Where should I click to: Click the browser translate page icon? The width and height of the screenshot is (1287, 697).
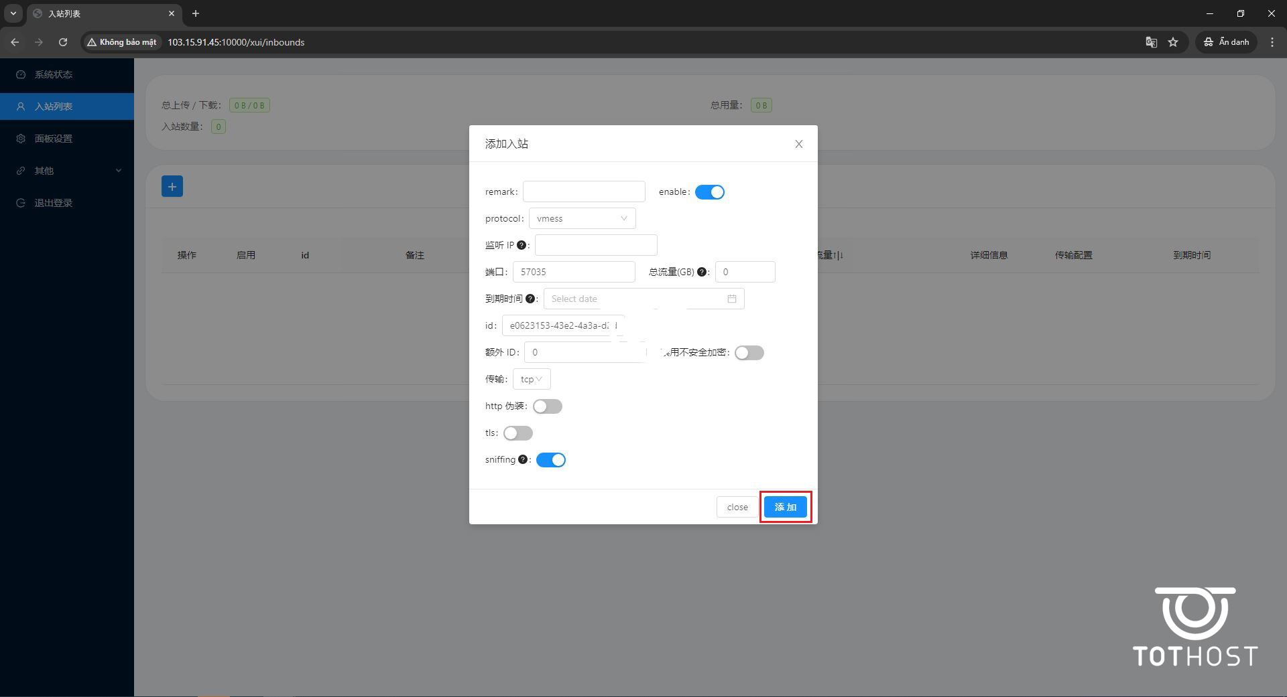point(1151,42)
